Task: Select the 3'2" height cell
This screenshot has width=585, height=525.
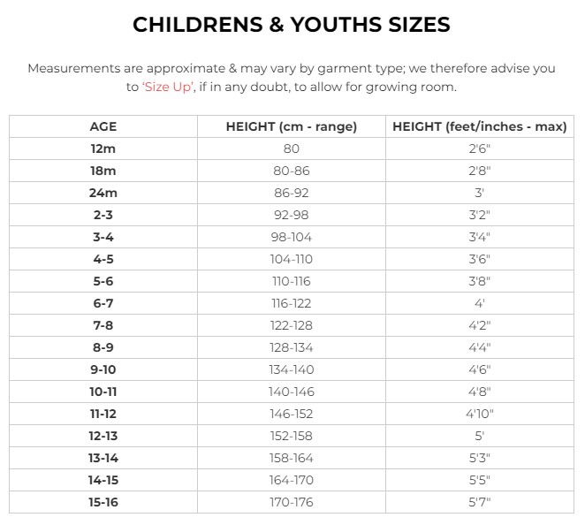Action: tap(479, 215)
